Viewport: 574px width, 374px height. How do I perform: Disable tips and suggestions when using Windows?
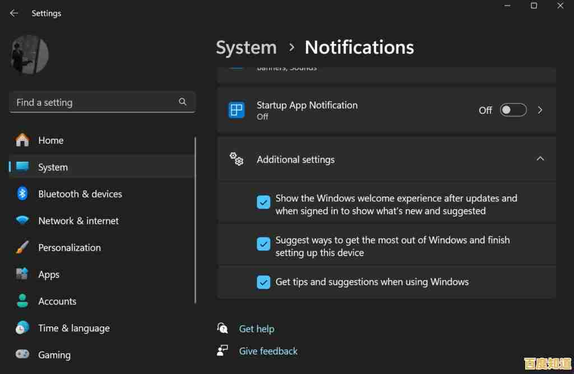(x=263, y=282)
